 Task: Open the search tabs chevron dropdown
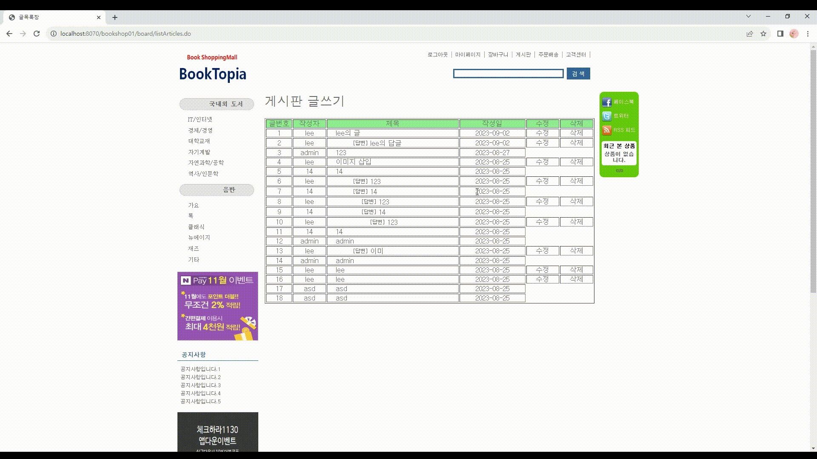pos(748,16)
